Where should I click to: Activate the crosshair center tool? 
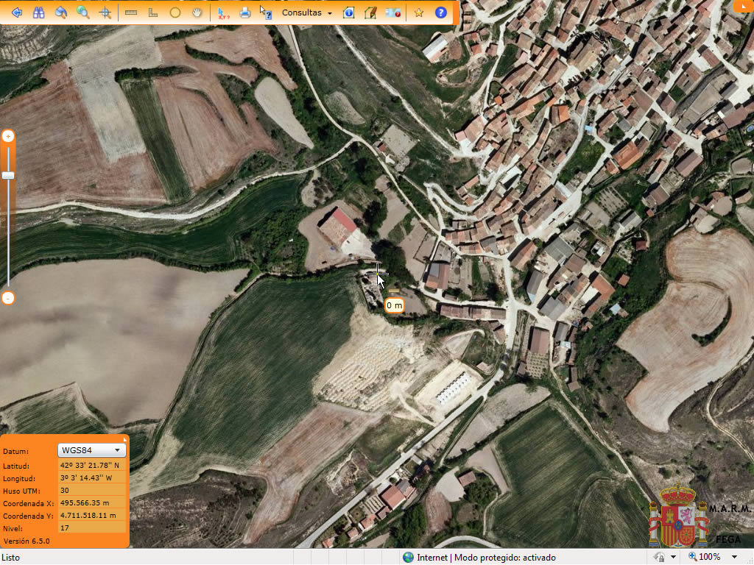105,13
